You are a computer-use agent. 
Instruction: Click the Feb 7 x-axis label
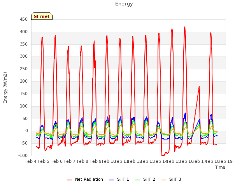(70, 161)
